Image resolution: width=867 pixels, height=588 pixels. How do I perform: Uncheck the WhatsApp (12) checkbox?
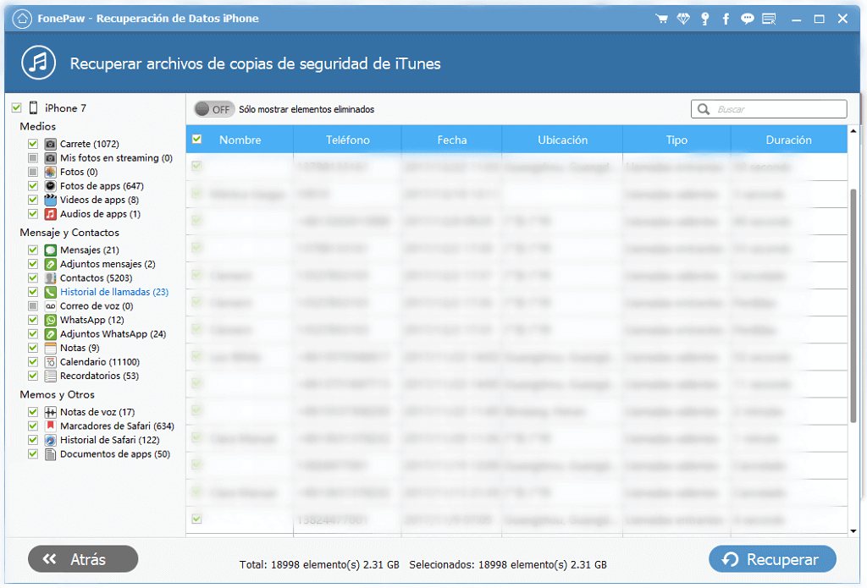pyautogui.click(x=33, y=320)
